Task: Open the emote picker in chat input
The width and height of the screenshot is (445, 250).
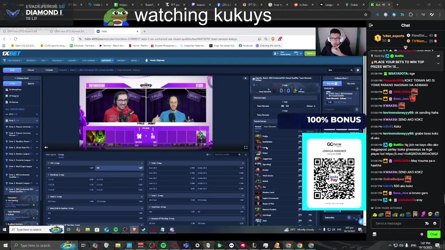Action: pos(435,223)
